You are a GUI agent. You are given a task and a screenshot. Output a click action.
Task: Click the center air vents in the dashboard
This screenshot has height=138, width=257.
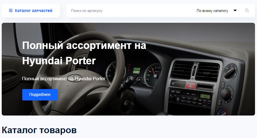pyautogui.click(x=195, y=71)
